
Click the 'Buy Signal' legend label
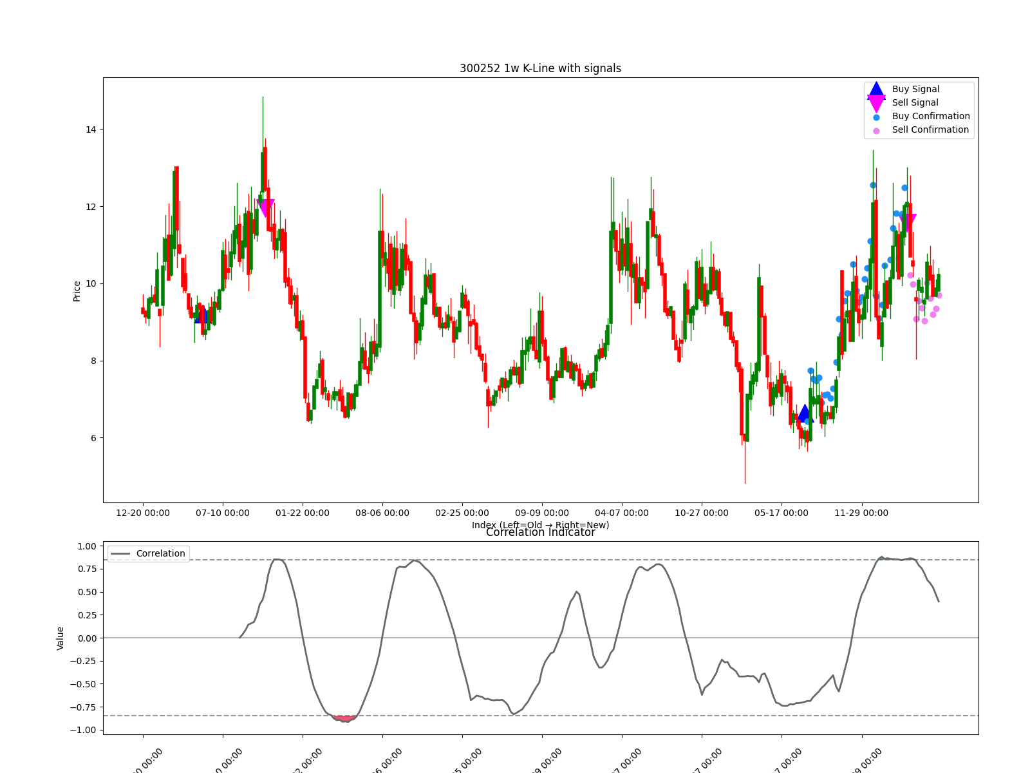[x=915, y=89]
